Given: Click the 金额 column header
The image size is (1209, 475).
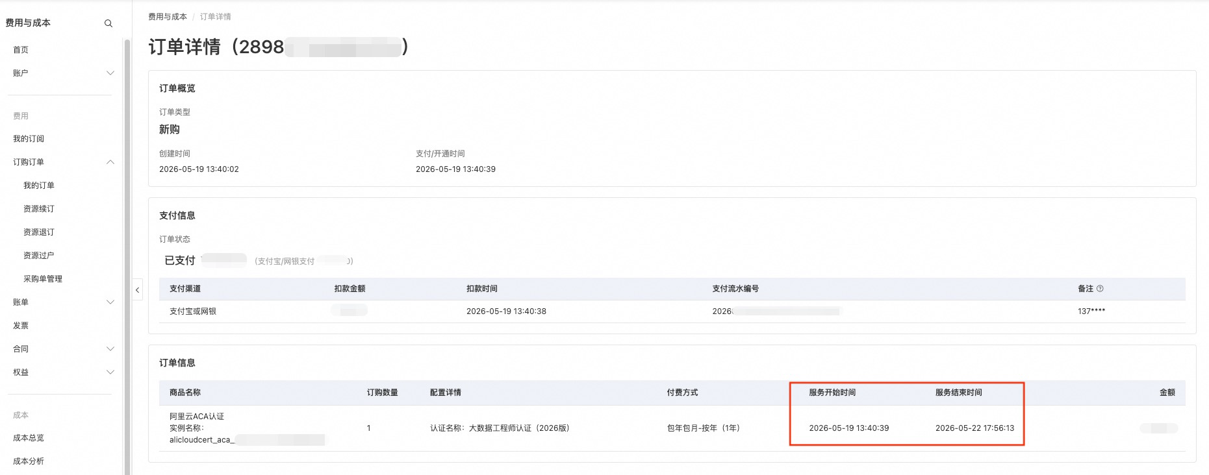Looking at the screenshot, I should (1167, 393).
